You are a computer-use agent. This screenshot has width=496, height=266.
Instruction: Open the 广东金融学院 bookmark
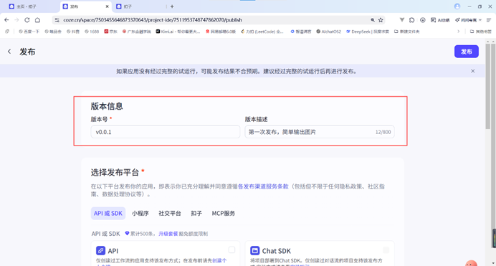coord(137,32)
